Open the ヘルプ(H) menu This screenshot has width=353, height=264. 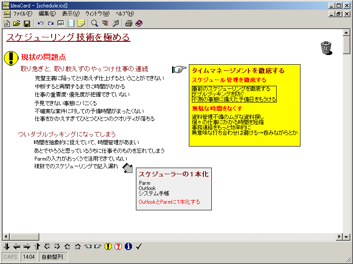point(125,14)
